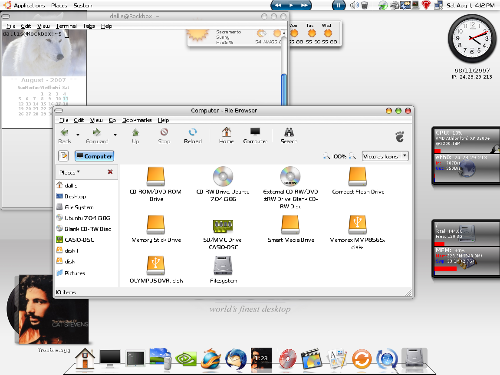Click the Computer toolbar icon
Screen dimensions: 500x375
[255, 132]
